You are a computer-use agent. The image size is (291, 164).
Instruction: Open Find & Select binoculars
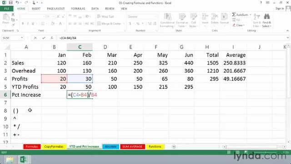[x=267, y=20]
